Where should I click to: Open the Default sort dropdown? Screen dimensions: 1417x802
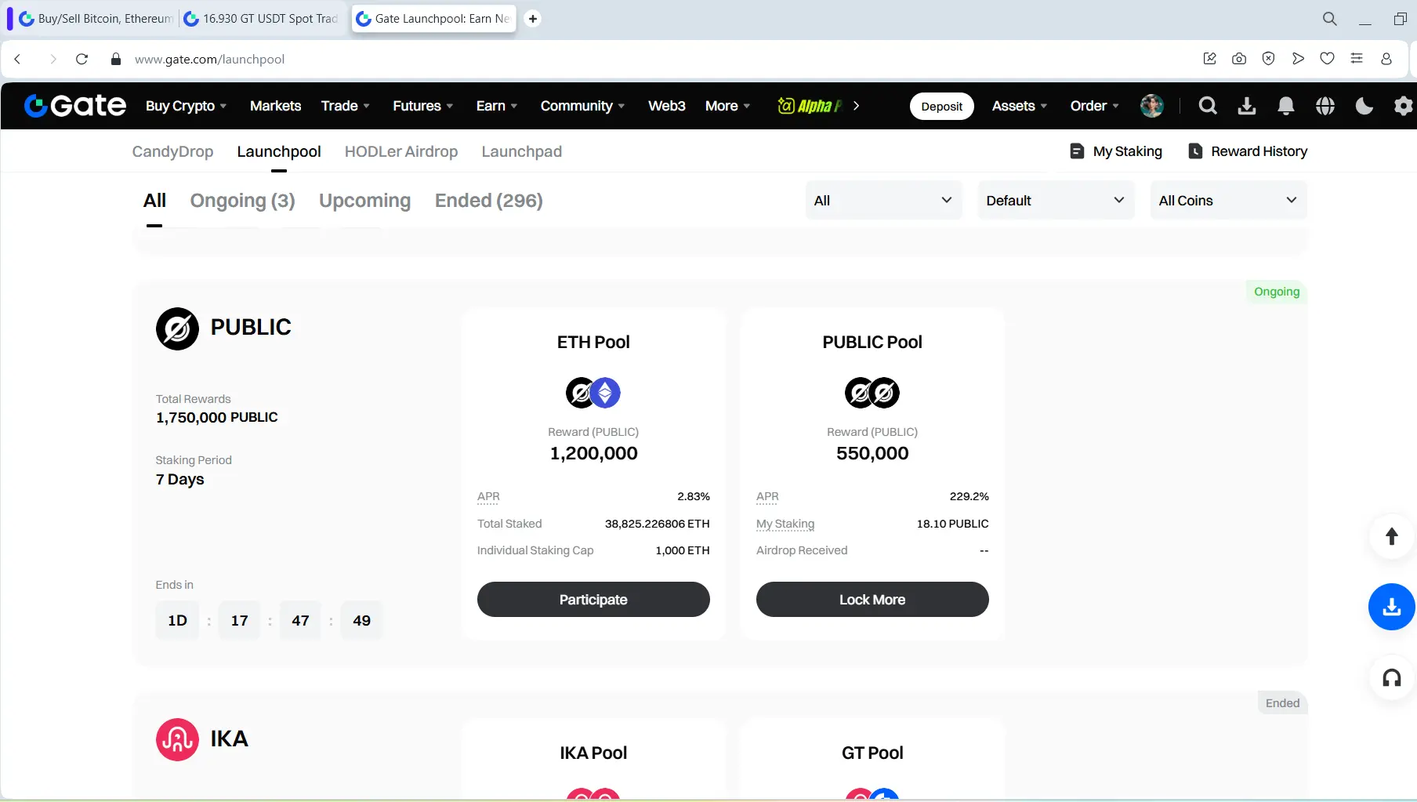coord(1056,201)
